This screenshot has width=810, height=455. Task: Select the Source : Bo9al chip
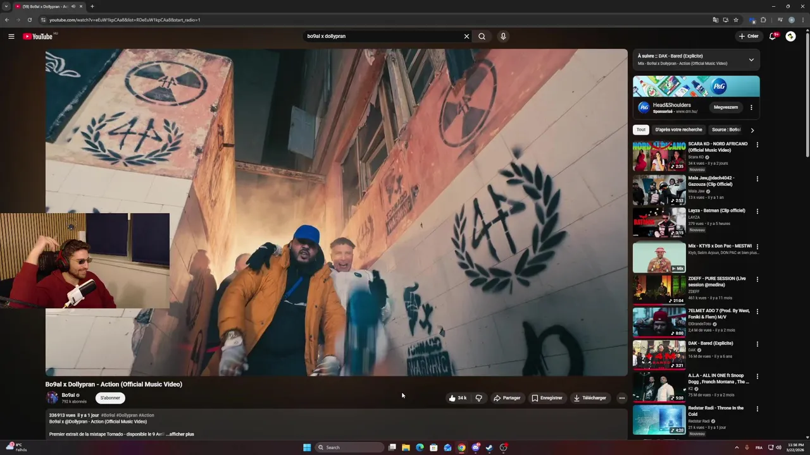tap(725, 130)
